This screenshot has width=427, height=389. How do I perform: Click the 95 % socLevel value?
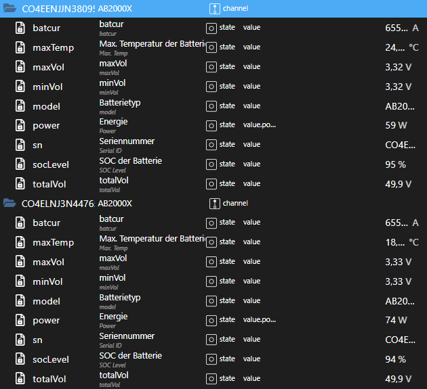395,164
